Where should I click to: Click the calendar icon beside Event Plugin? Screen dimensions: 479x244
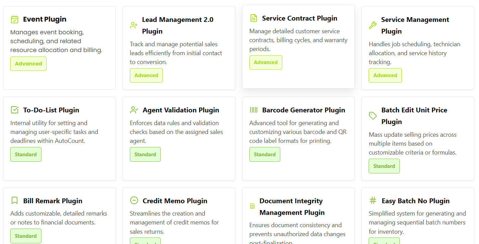[14, 19]
